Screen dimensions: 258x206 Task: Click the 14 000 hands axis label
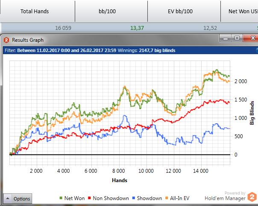coord(201,171)
